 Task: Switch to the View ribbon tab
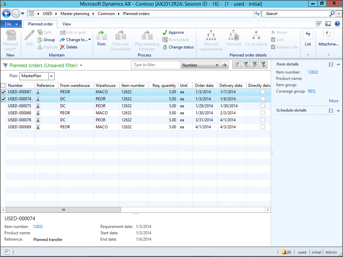[67, 24]
